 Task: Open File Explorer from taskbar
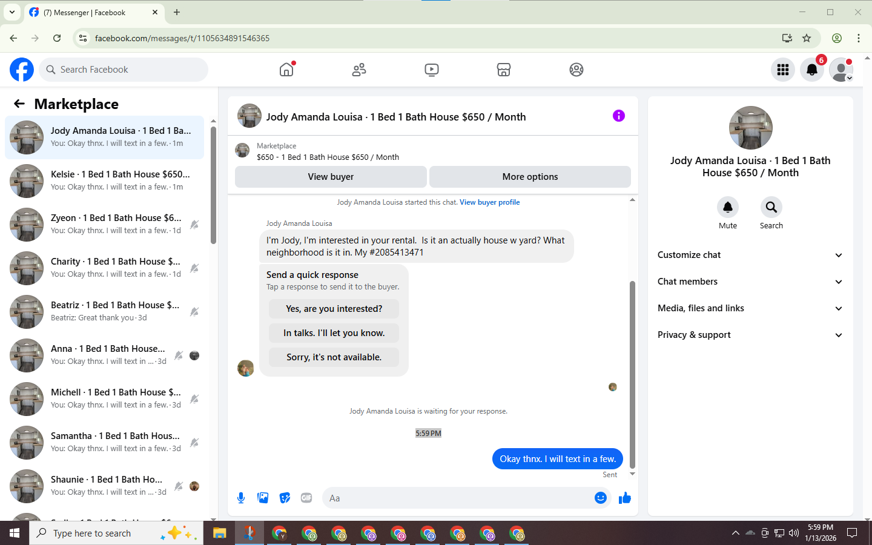click(219, 533)
